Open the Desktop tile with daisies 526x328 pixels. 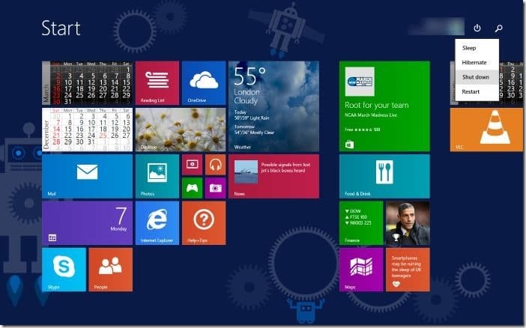tap(181, 130)
